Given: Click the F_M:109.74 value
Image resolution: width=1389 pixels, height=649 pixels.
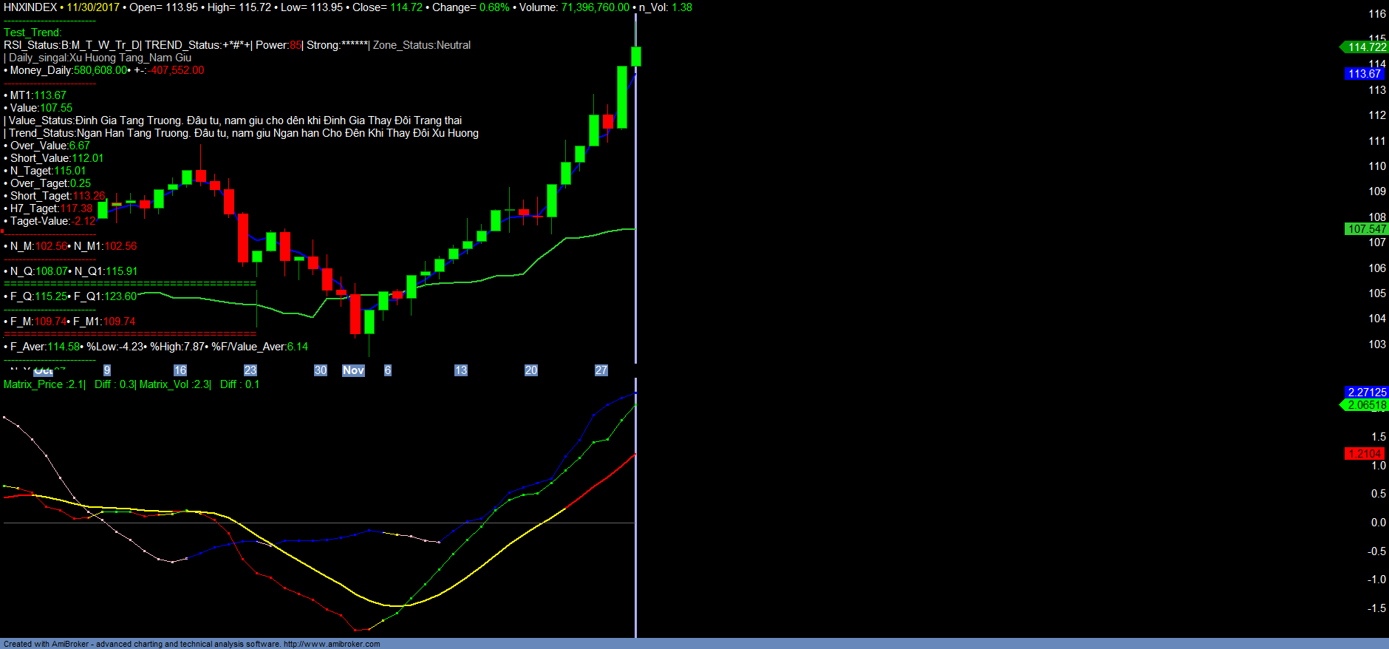Looking at the screenshot, I should [x=38, y=322].
